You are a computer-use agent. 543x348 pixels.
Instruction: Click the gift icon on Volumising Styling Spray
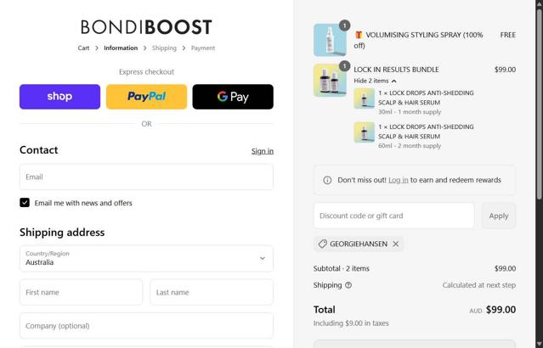tap(359, 35)
